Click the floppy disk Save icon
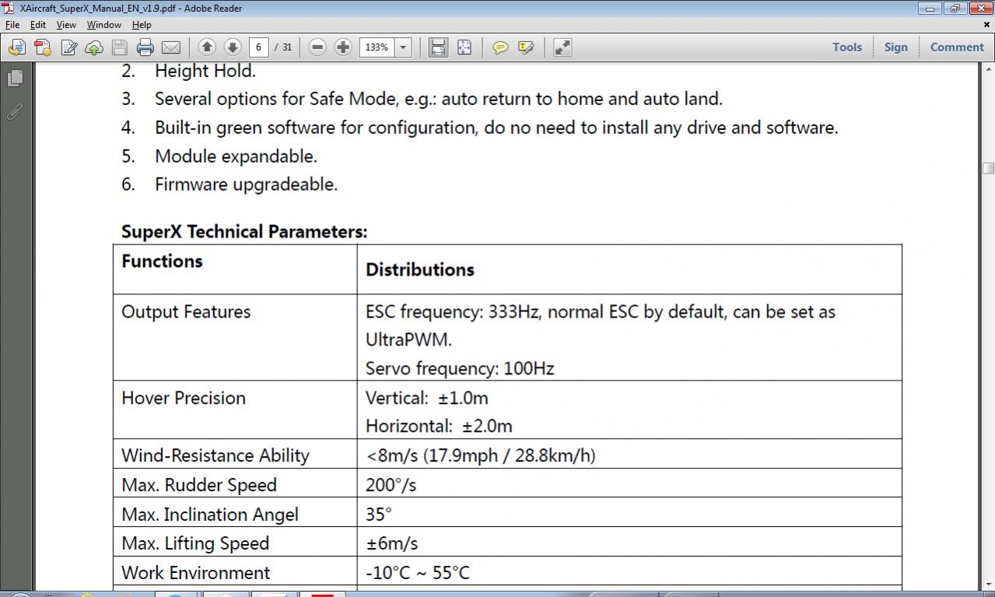This screenshot has width=995, height=597. tap(119, 47)
